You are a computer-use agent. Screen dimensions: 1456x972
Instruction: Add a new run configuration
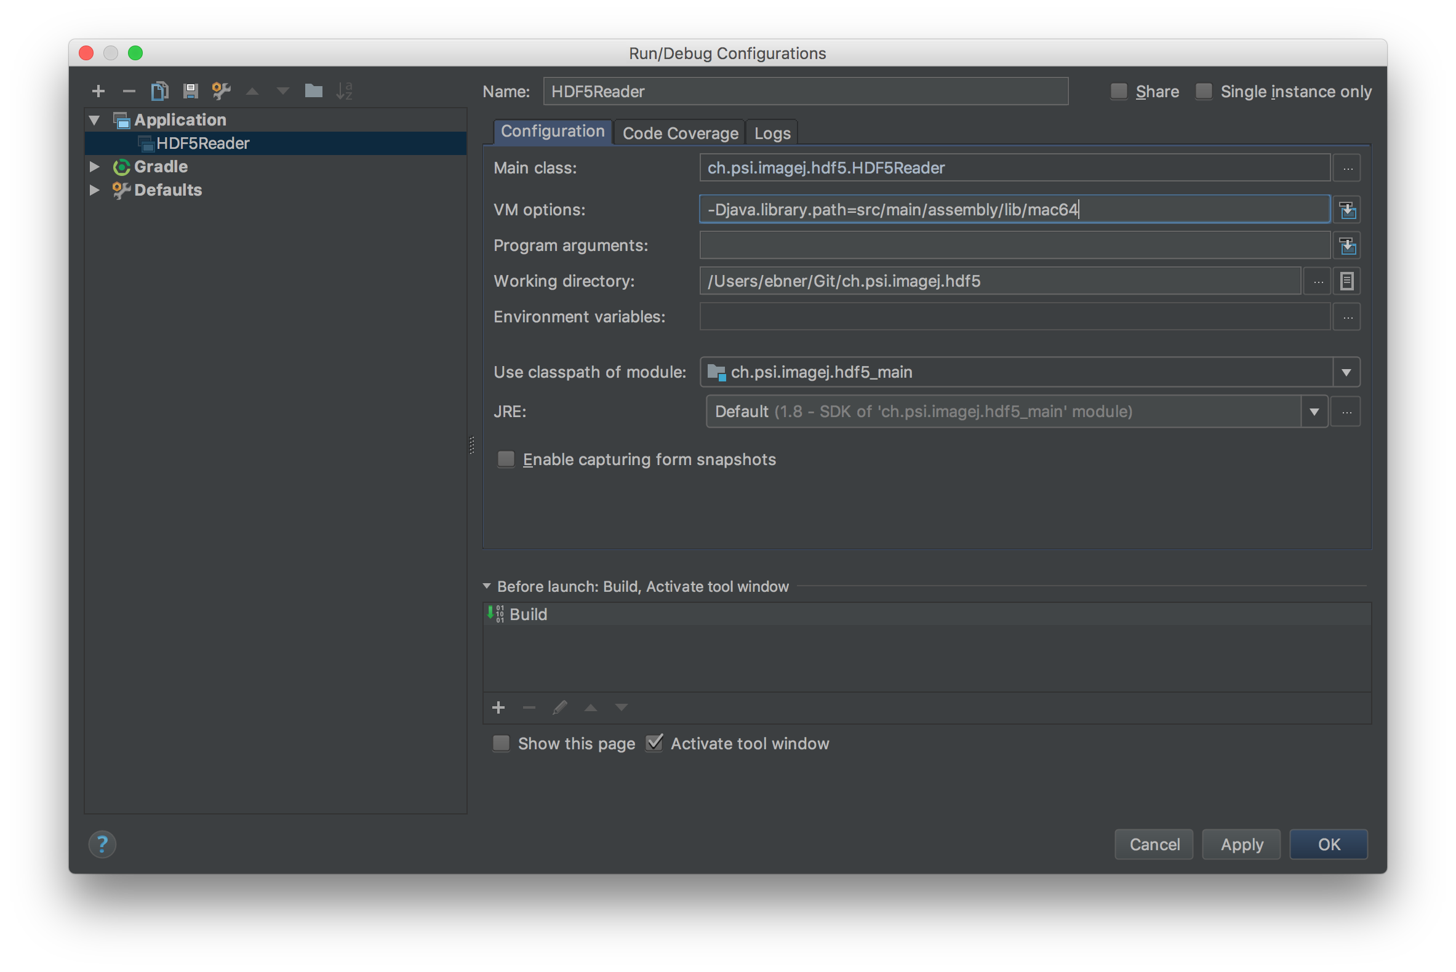(98, 91)
